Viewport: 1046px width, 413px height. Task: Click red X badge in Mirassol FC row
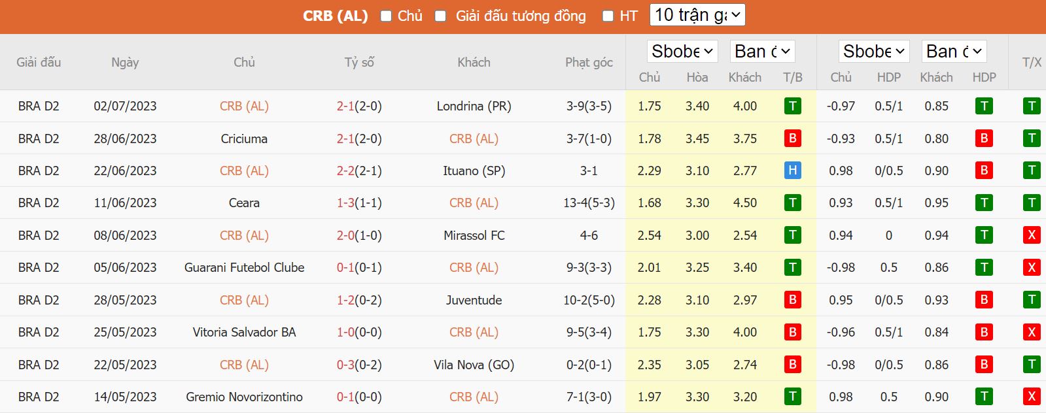coord(1032,235)
